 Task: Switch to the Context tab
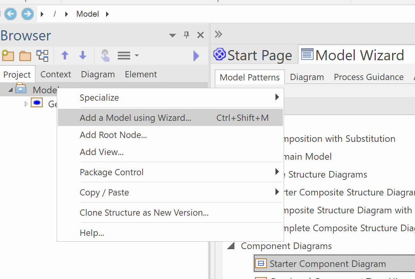pos(56,74)
